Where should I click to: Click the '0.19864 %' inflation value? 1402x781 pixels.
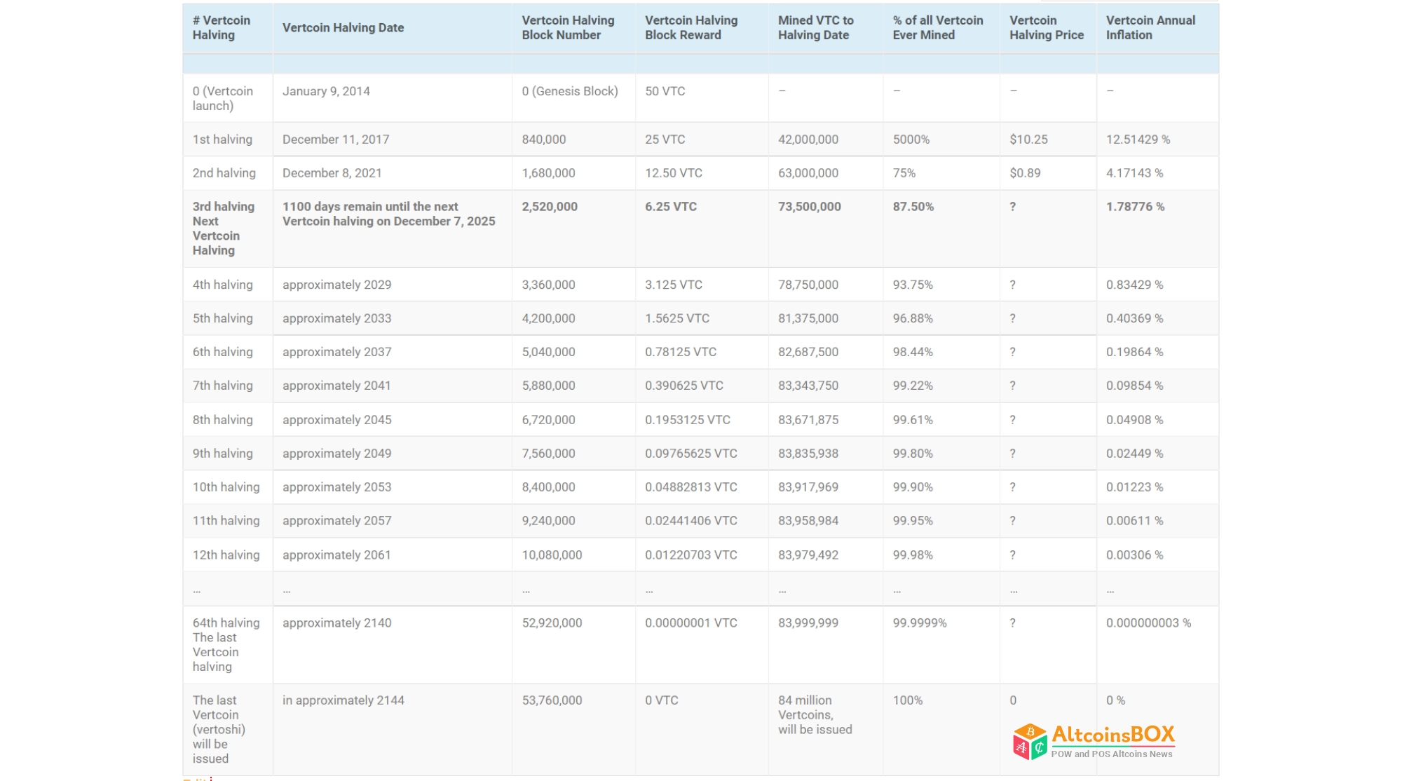(1135, 352)
